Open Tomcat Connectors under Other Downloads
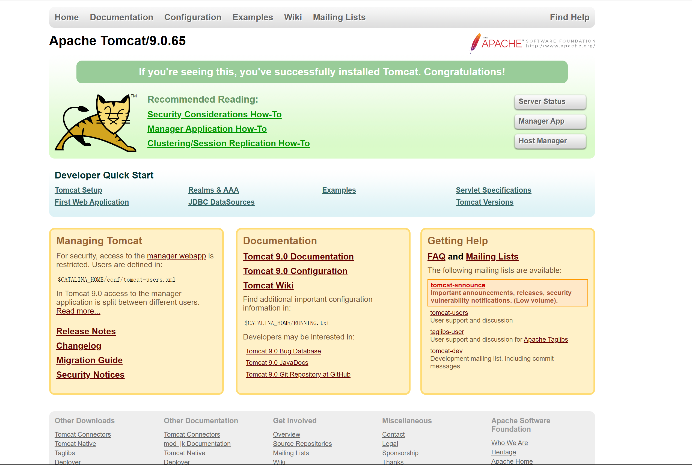Viewport: 692px width, 465px height. (83, 434)
